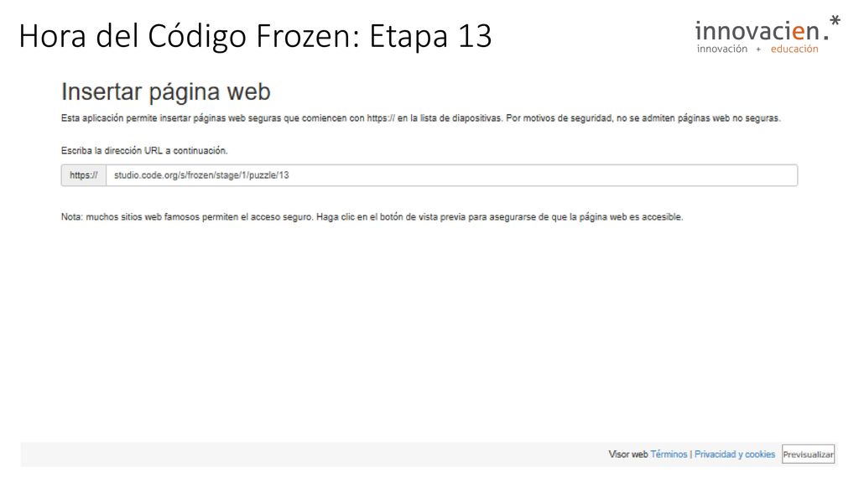The width and height of the screenshot is (859, 483).
Task: Select the slide title 'Hora del Código Frozen: Etapa 13'
Action: click(255, 36)
